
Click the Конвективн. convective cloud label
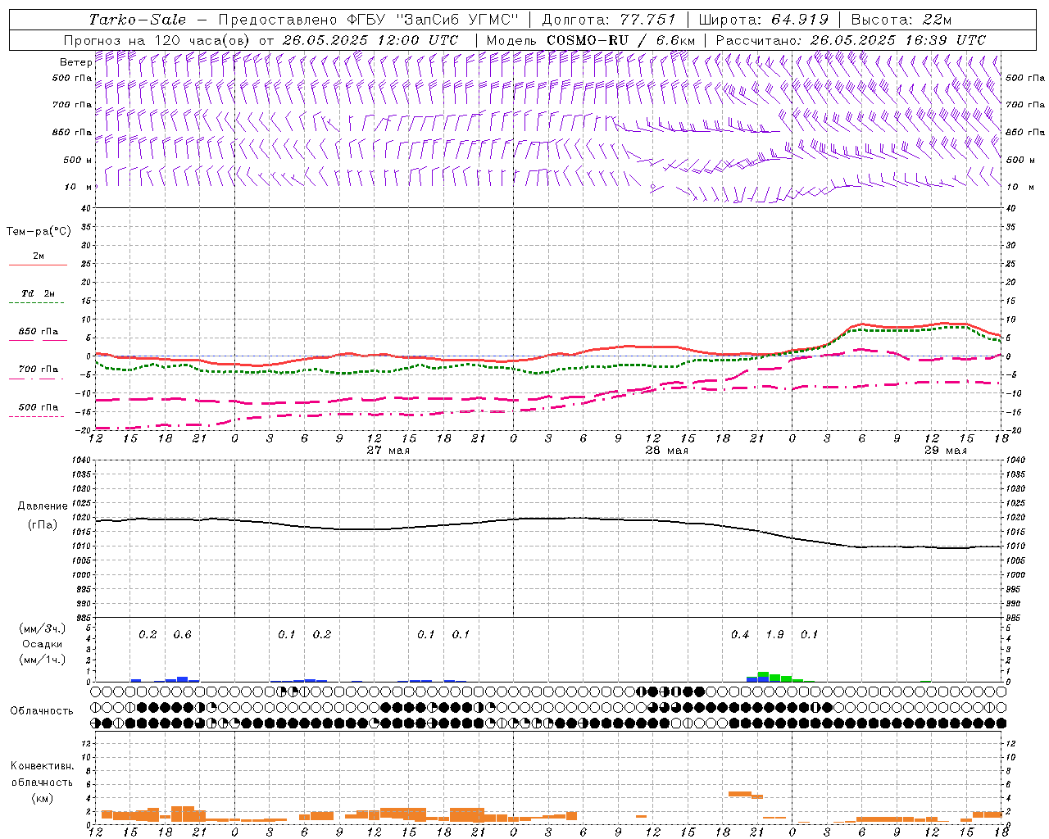(x=42, y=766)
